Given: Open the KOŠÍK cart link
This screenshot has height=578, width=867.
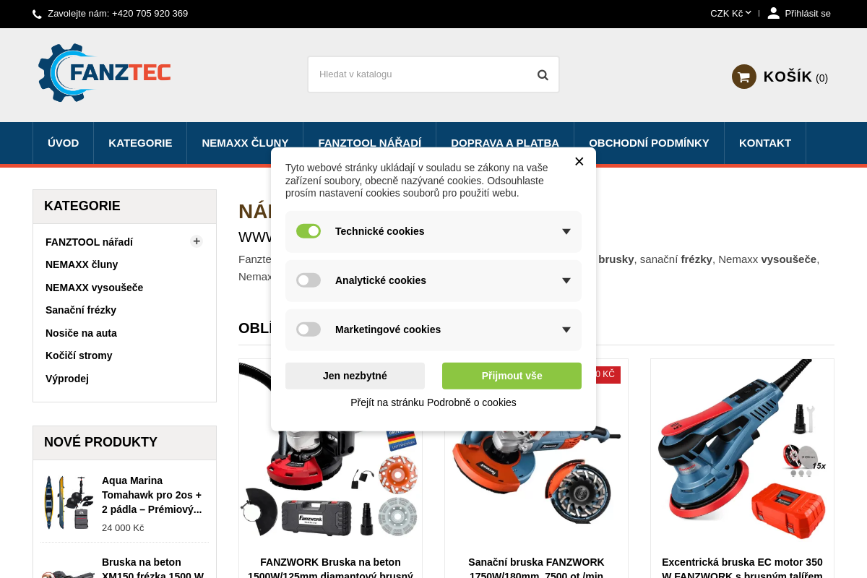Looking at the screenshot, I should [x=795, y=77].
